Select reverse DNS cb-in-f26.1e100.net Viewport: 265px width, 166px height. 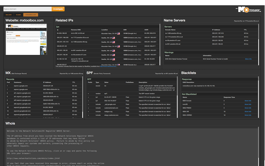(78, 33)
